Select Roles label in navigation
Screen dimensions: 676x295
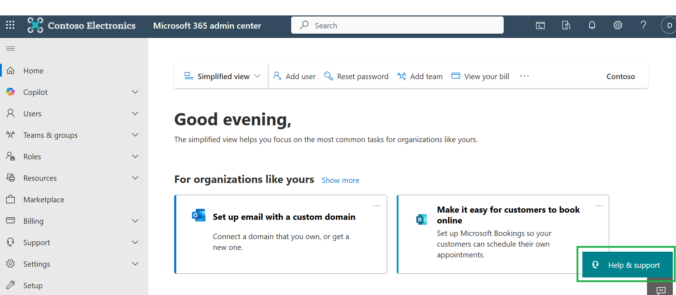pyautogui.click(x=32, y=156)
